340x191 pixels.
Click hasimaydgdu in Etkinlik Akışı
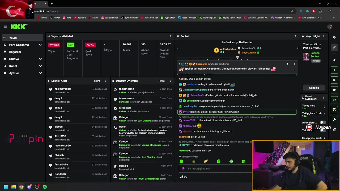tap(63, 89)
